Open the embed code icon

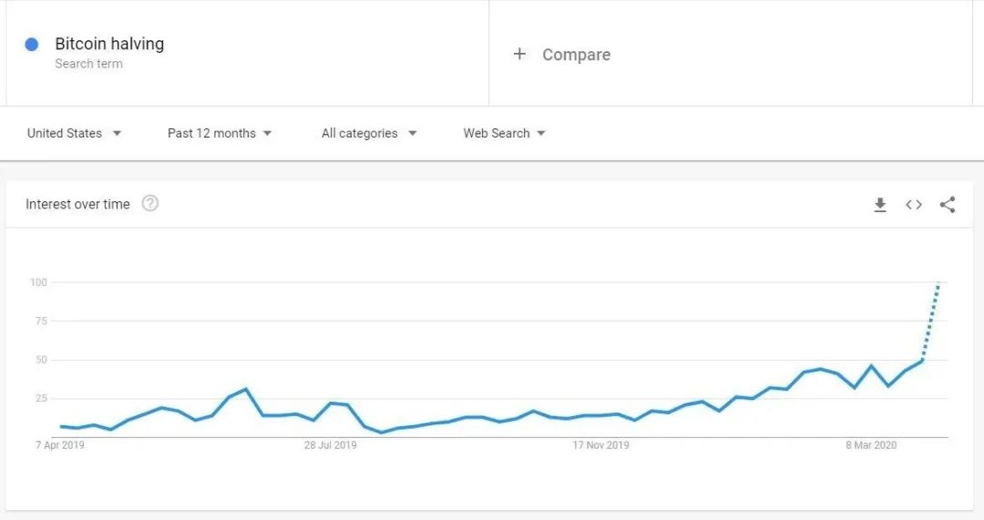[x=914, y=205]
